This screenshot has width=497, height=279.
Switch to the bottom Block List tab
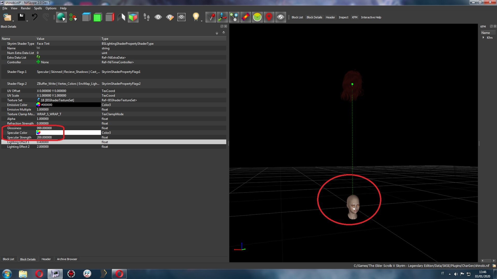tap(9, 259)
